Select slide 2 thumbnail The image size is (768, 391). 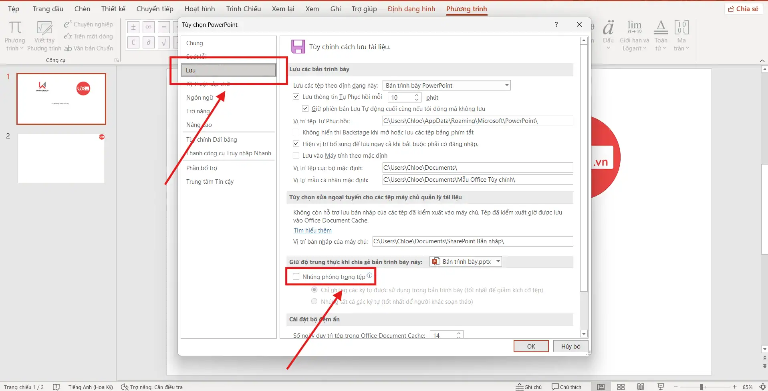61,158
